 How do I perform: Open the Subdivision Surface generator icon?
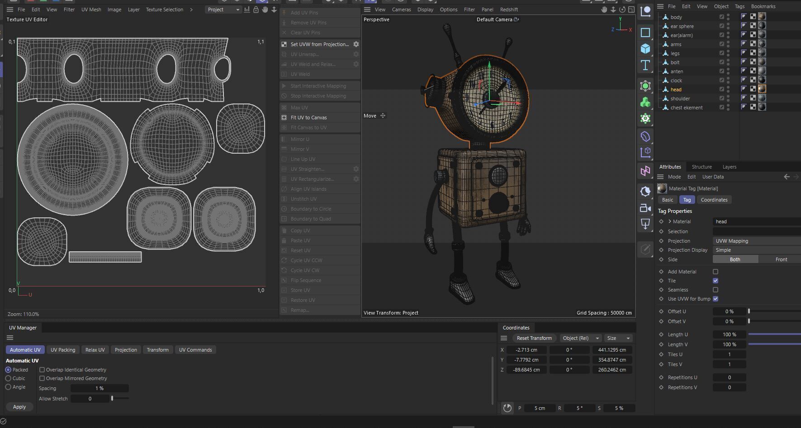coord(645,85)
